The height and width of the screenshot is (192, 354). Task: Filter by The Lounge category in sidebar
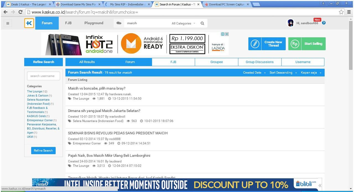pyautogui.click(x=35, y=91)
